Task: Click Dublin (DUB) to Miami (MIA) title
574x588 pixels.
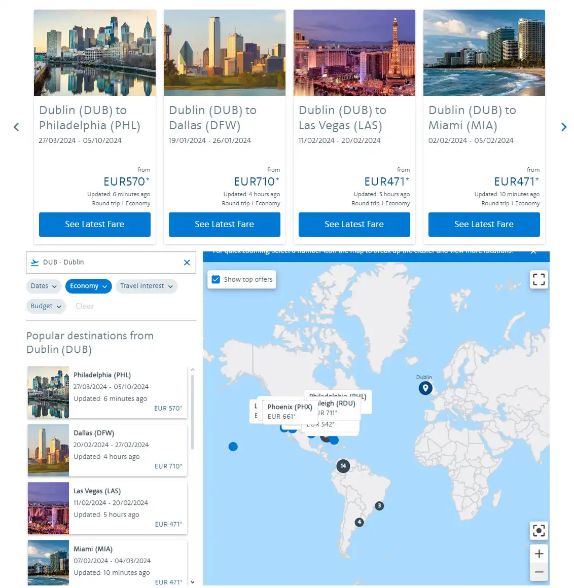Action: (472, 118)
